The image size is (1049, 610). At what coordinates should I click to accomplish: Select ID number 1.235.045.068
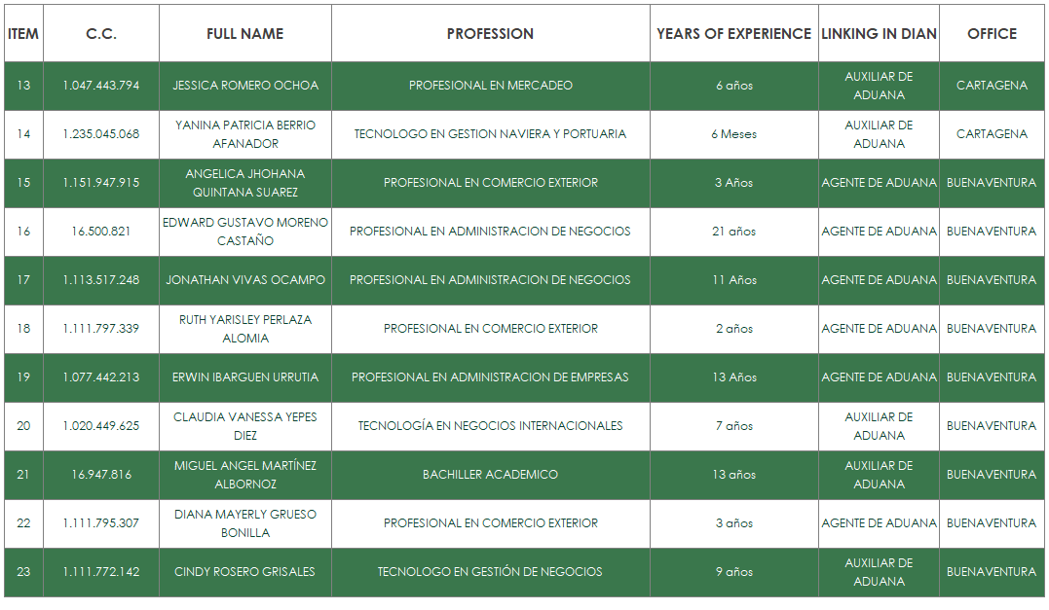[101, 134]
